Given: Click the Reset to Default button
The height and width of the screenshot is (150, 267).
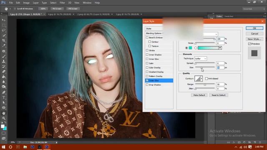Looking at the screenshot, I should tap(219, 95).
